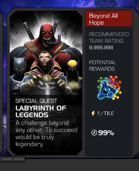Open the quest artwork card

(46, 83)
